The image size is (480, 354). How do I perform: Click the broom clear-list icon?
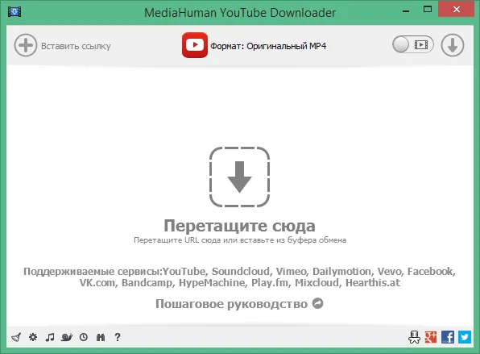17,337
